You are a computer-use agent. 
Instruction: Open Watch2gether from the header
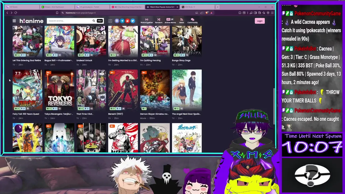(147, 21)
